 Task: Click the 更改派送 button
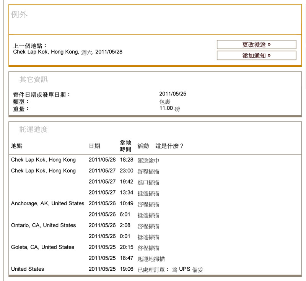pyautogui.click(x=256, y=45)
